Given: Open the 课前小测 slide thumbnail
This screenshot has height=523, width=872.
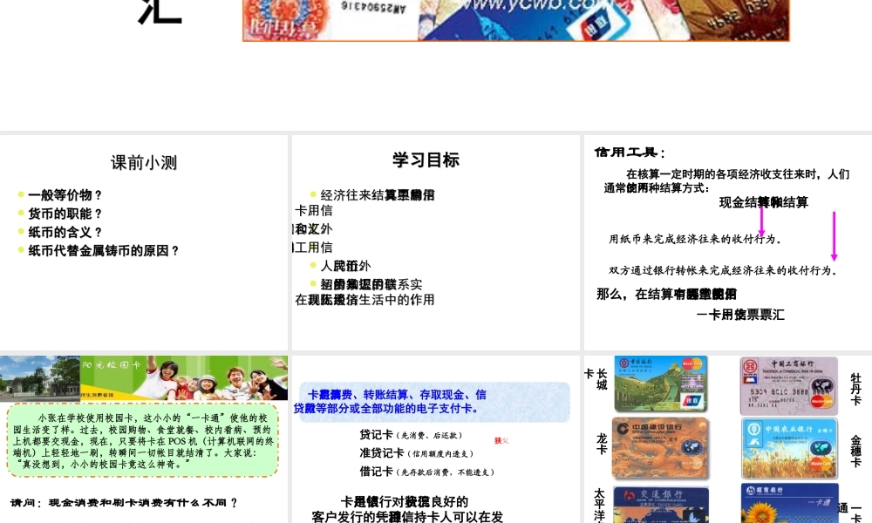Looking at the screenshot, I should click(144, 242).
